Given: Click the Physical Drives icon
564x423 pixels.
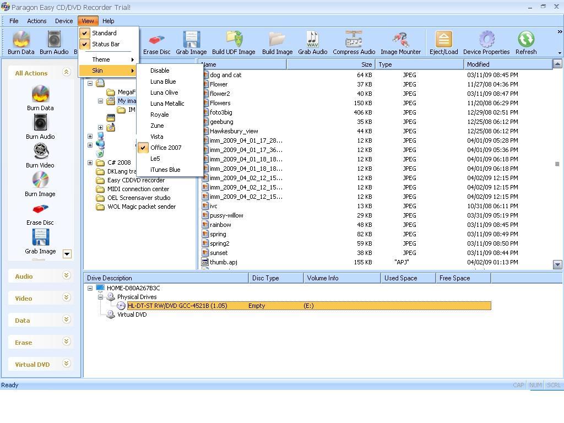Looking at the screenshot, I should (x=111, y=297).
